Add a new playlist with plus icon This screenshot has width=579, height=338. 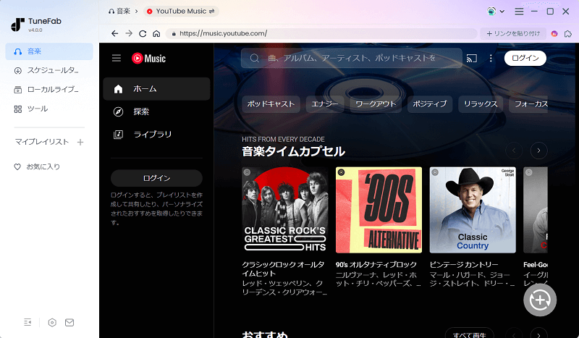tap(80, 142)
